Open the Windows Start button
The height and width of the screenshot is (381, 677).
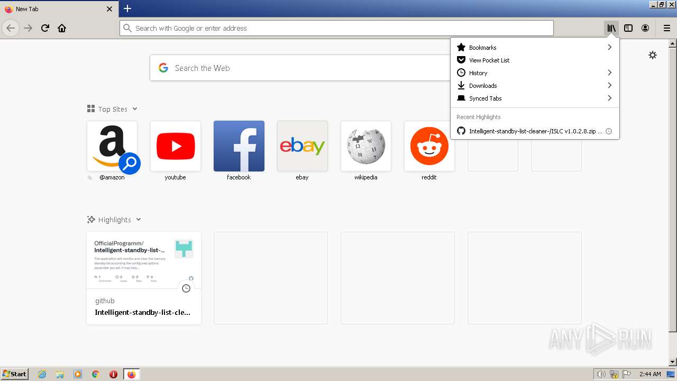(14, 374)
